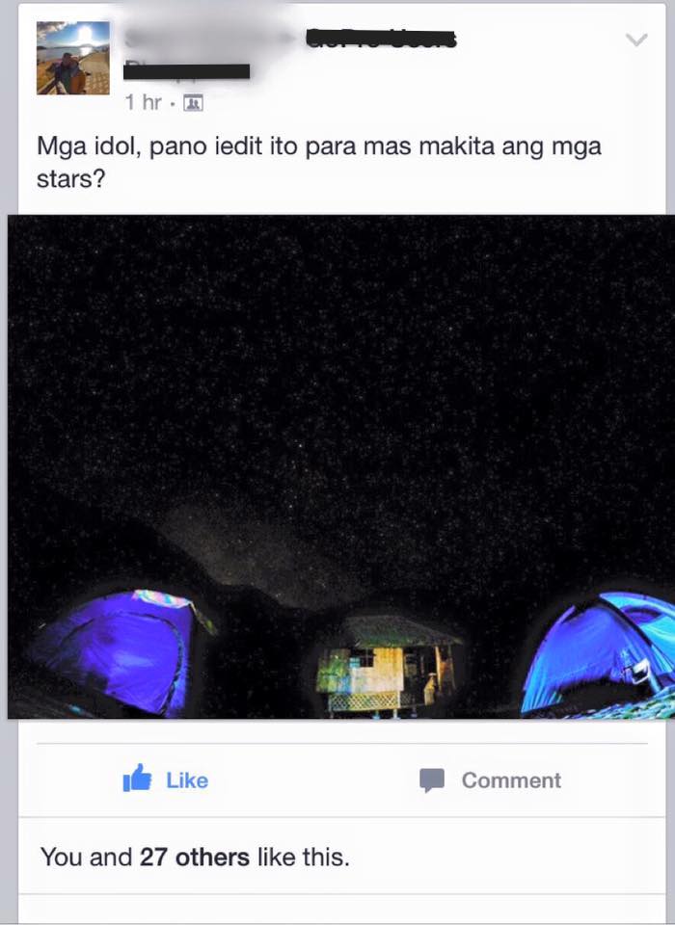Open the "27 others" likers list
Viewport: 675px width, 925px height.
(194, 858)
